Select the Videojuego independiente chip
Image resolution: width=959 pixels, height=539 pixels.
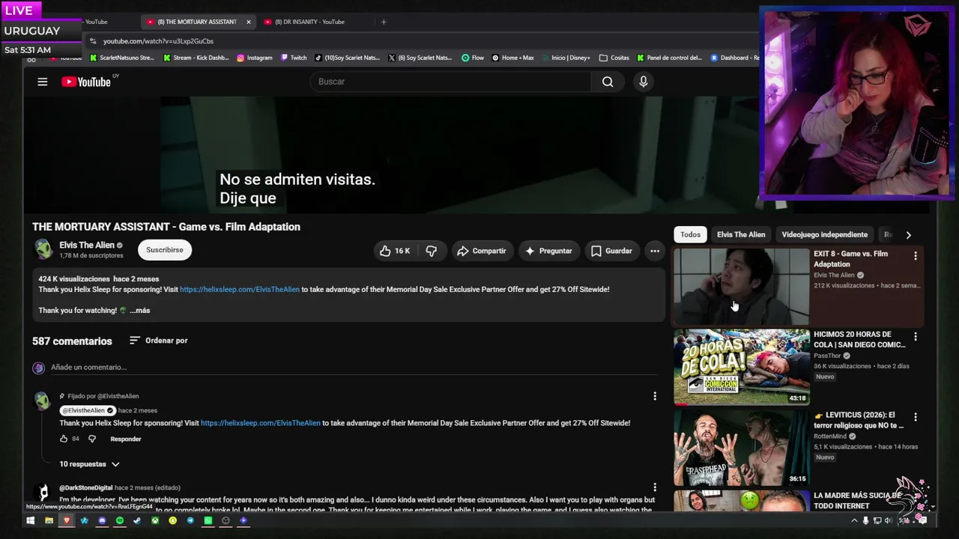click(x=824, y=234)
